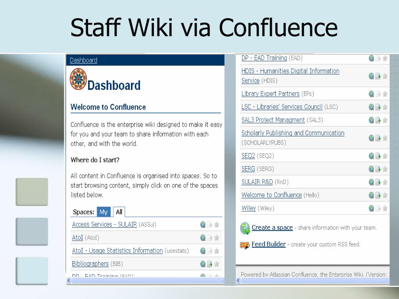Mark SEQ2 as favourite with its star
399x299 pixels.
coord(385,156)
